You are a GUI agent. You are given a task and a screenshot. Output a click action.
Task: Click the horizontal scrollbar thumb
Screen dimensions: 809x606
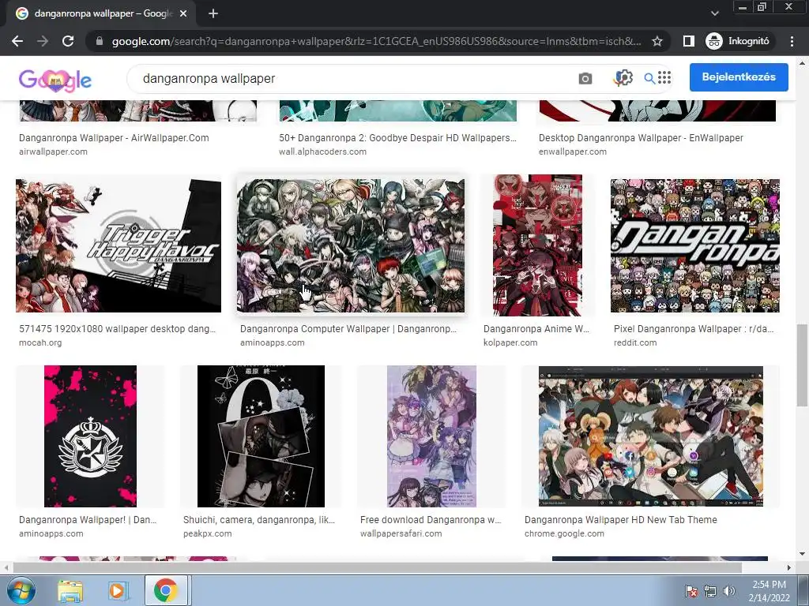(x=377, y=567)
